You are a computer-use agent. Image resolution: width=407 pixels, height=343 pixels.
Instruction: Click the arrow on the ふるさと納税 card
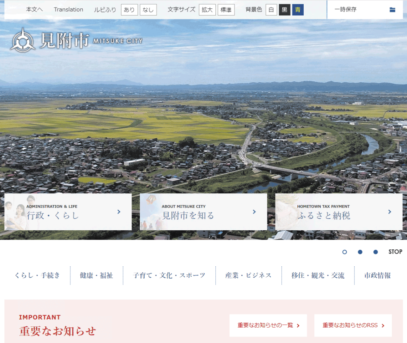click(x=390, y=212)
